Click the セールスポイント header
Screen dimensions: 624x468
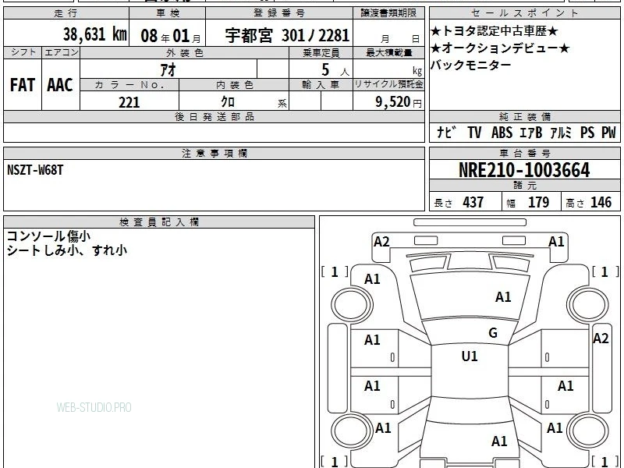coord(524,13)
